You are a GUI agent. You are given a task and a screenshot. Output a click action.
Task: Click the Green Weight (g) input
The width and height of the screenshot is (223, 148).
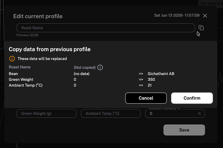(46, 114)
